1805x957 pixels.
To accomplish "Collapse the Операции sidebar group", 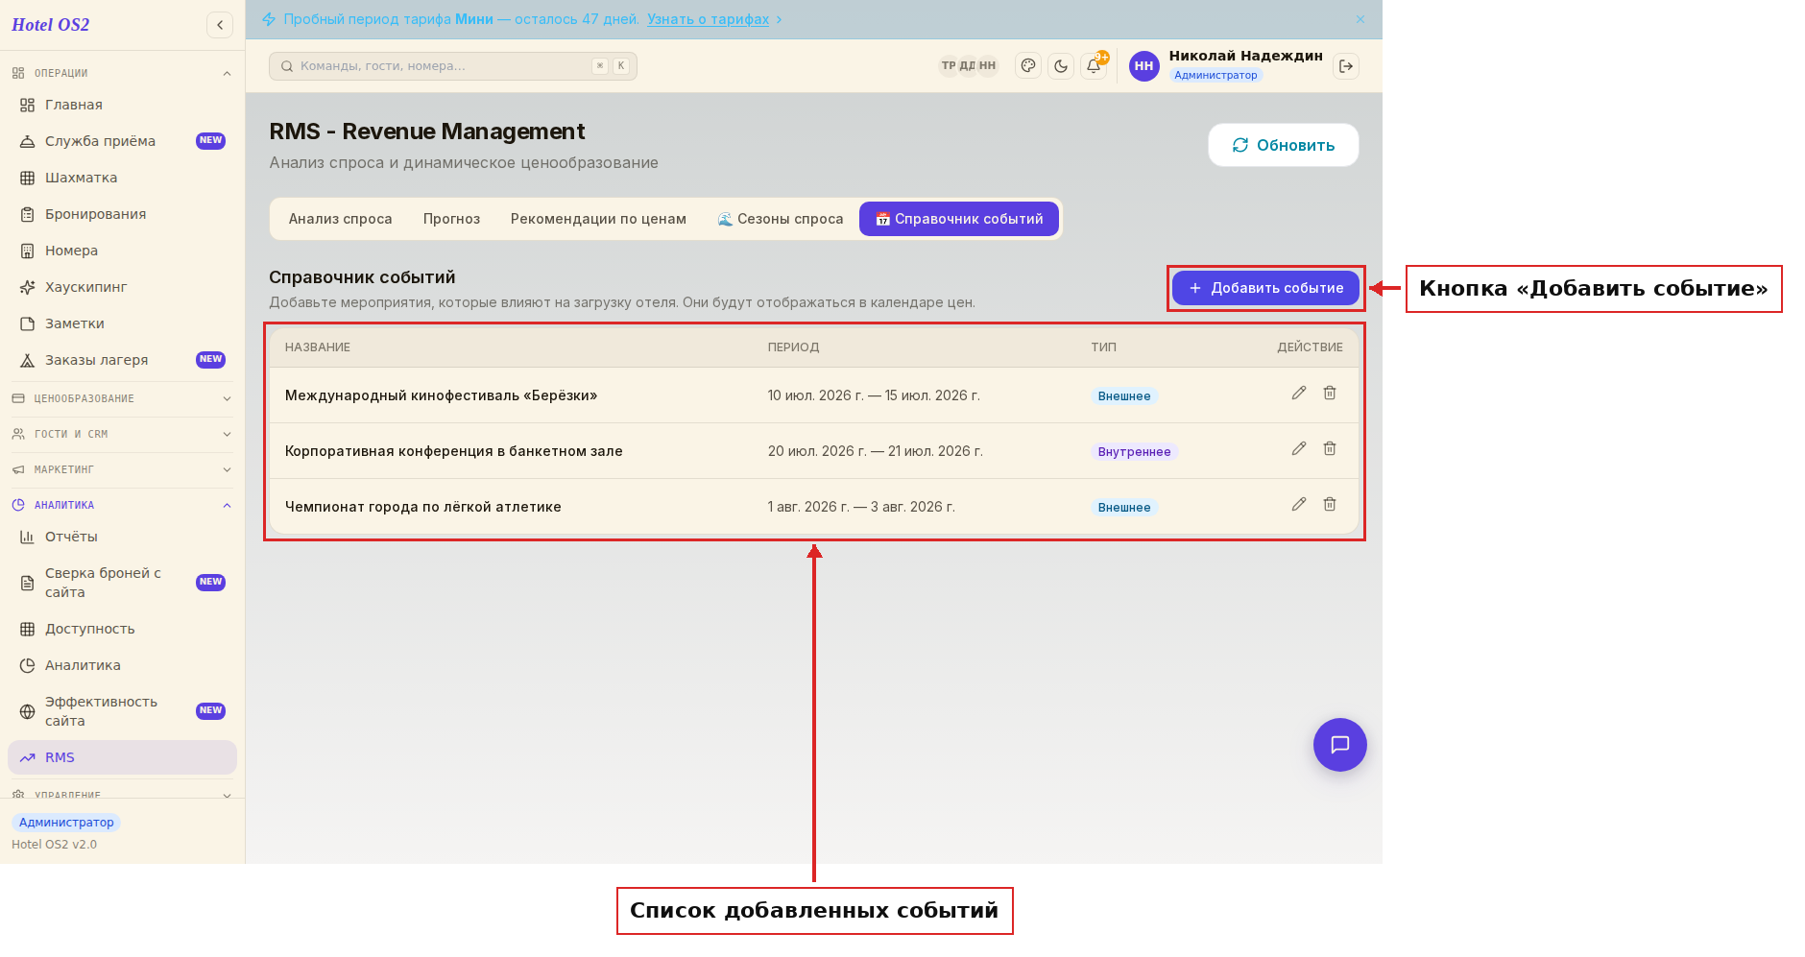I will [122, 73].
